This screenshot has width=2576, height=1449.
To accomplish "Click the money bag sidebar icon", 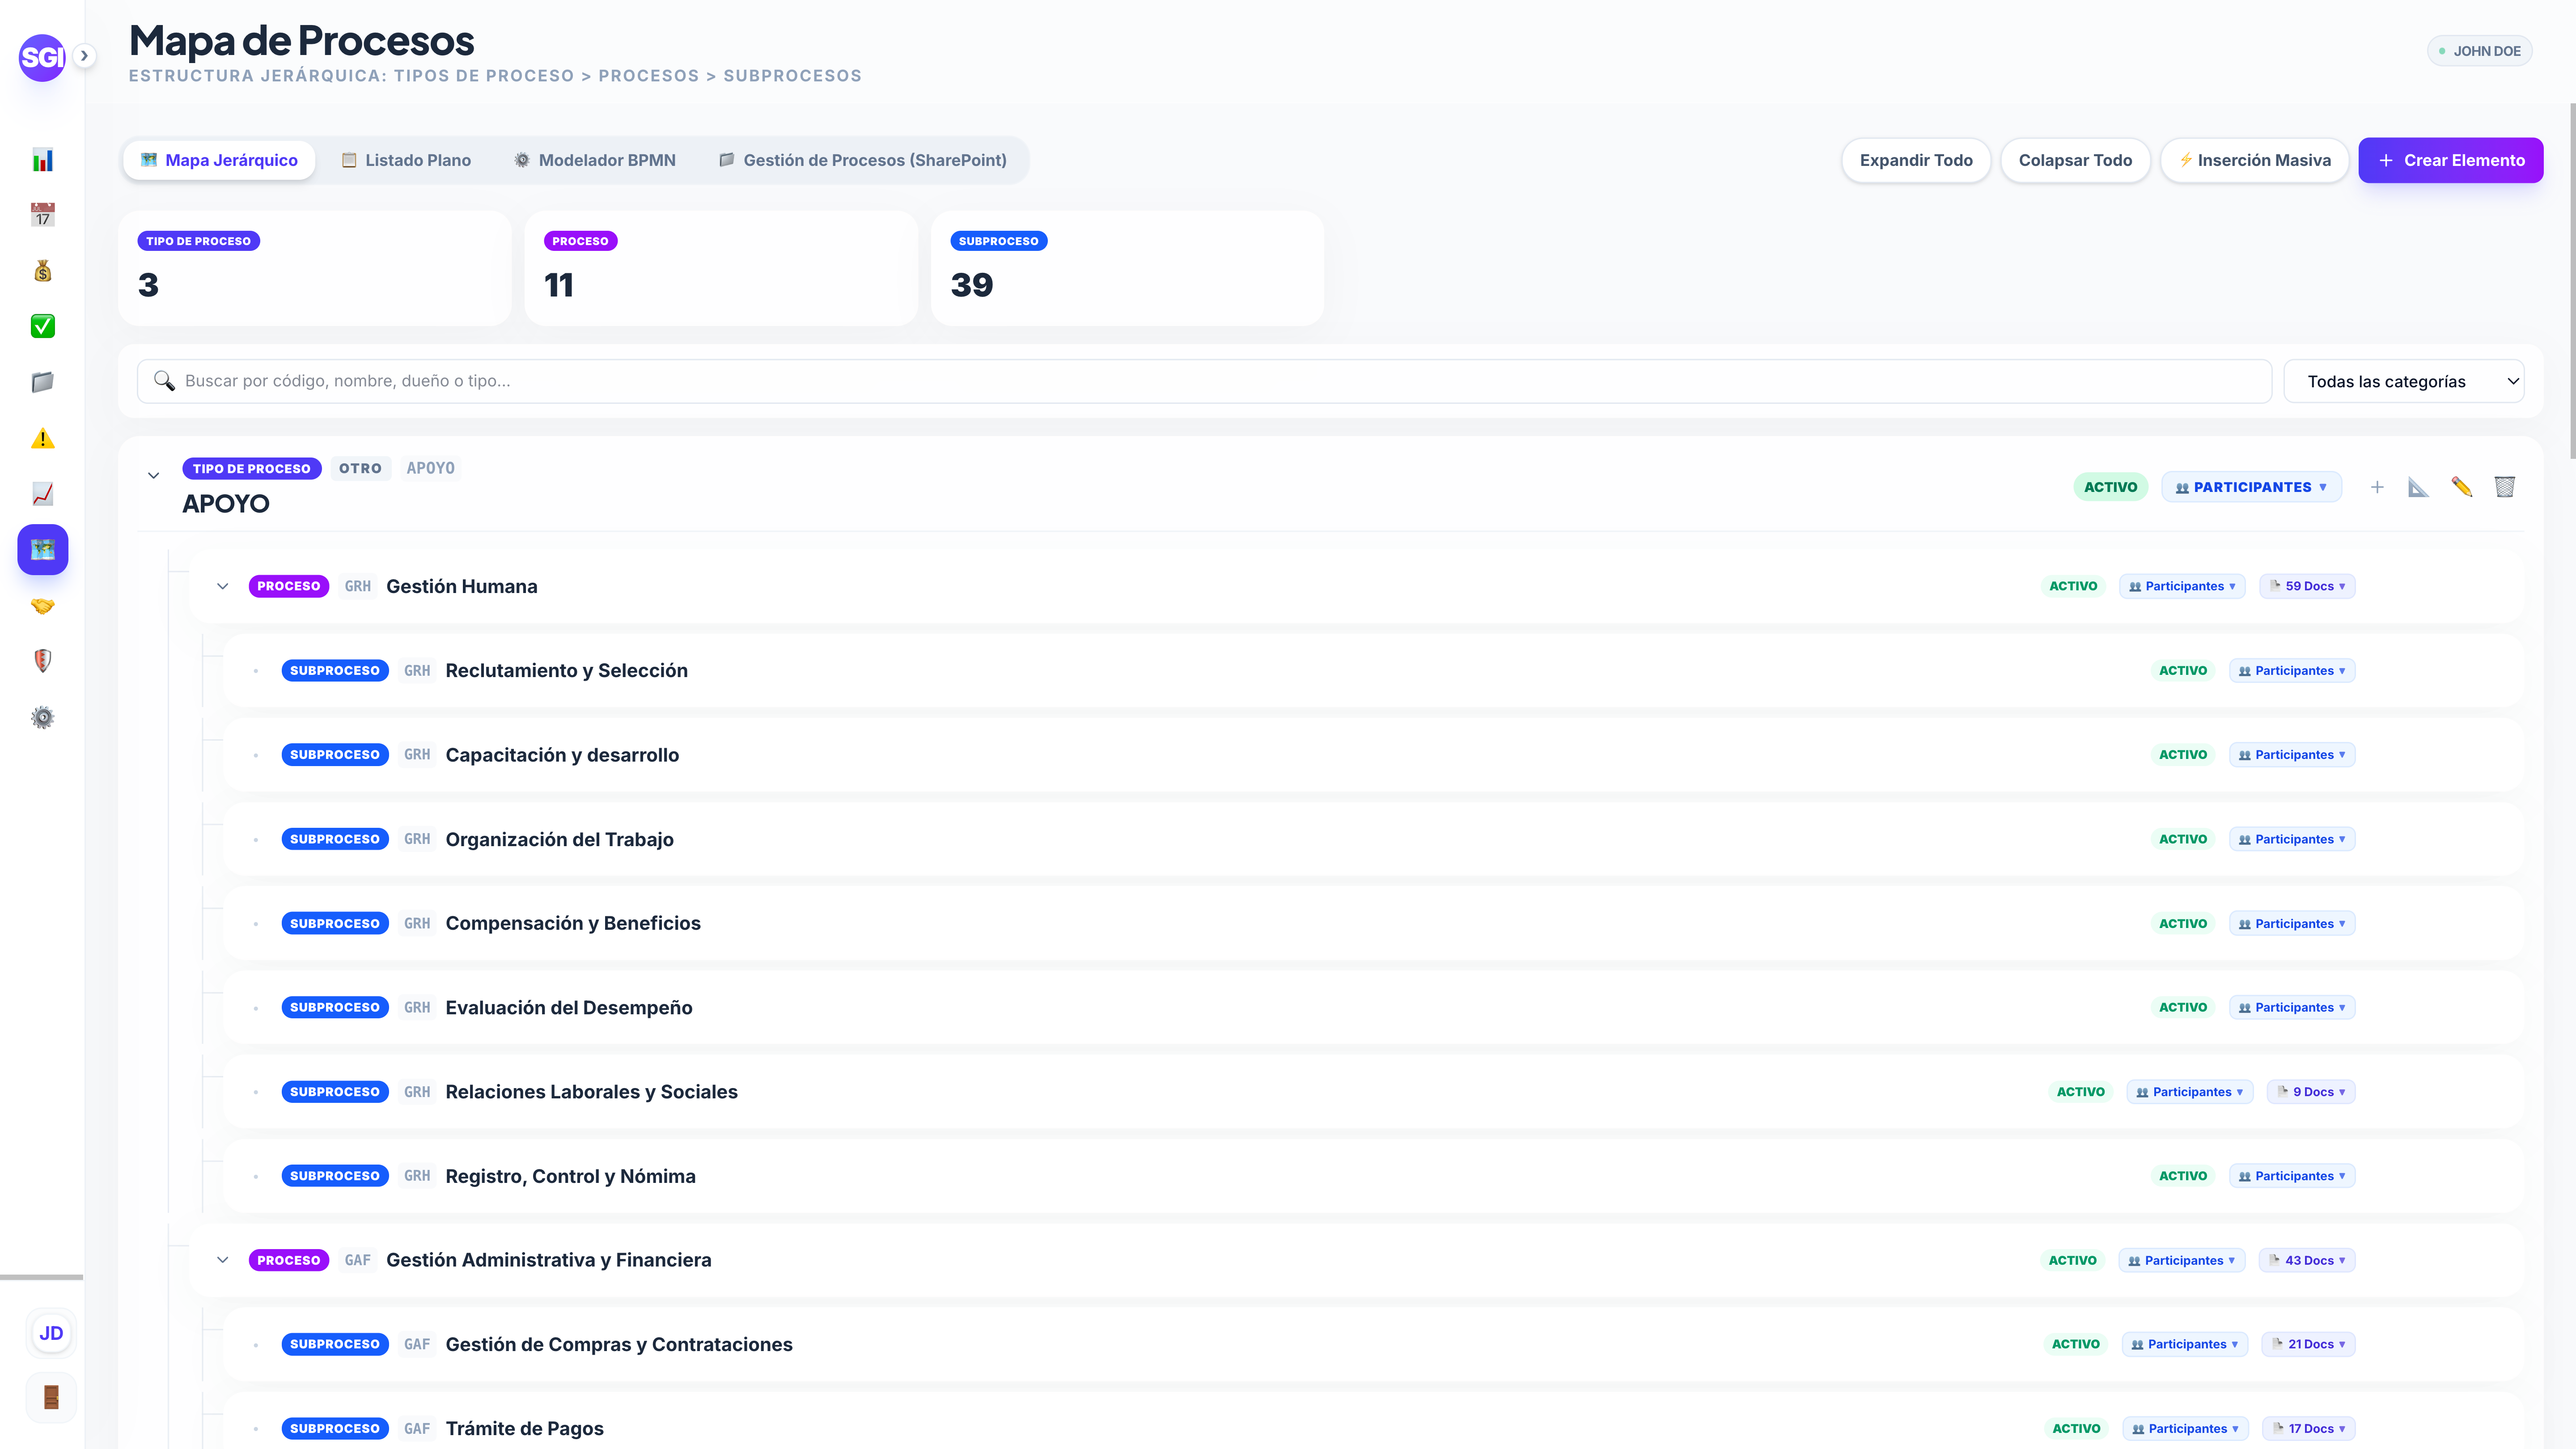I will [x=42, y=271].
